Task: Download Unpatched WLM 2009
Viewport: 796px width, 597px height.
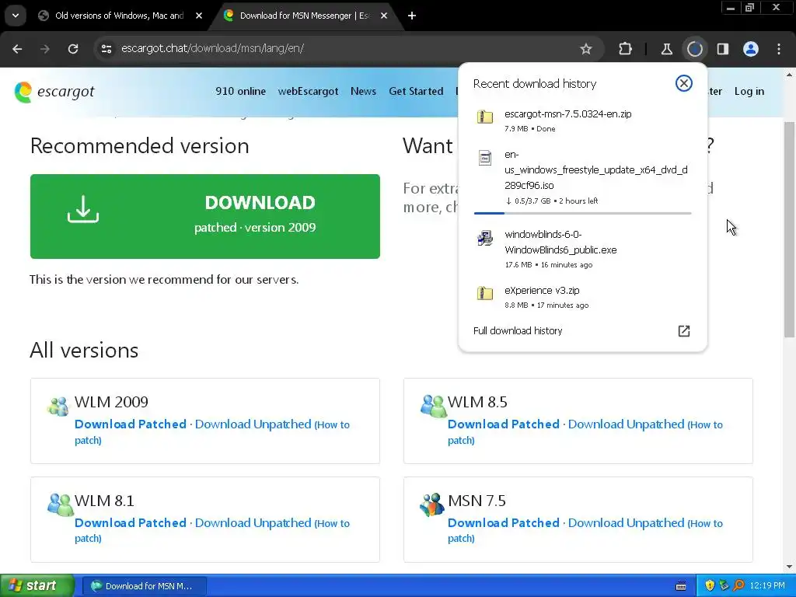Action: pyautogui.click(x=253, y=424)
